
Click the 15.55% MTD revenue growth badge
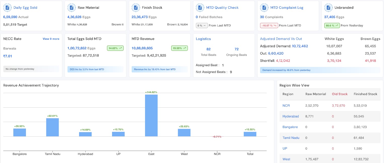point(180,48)
